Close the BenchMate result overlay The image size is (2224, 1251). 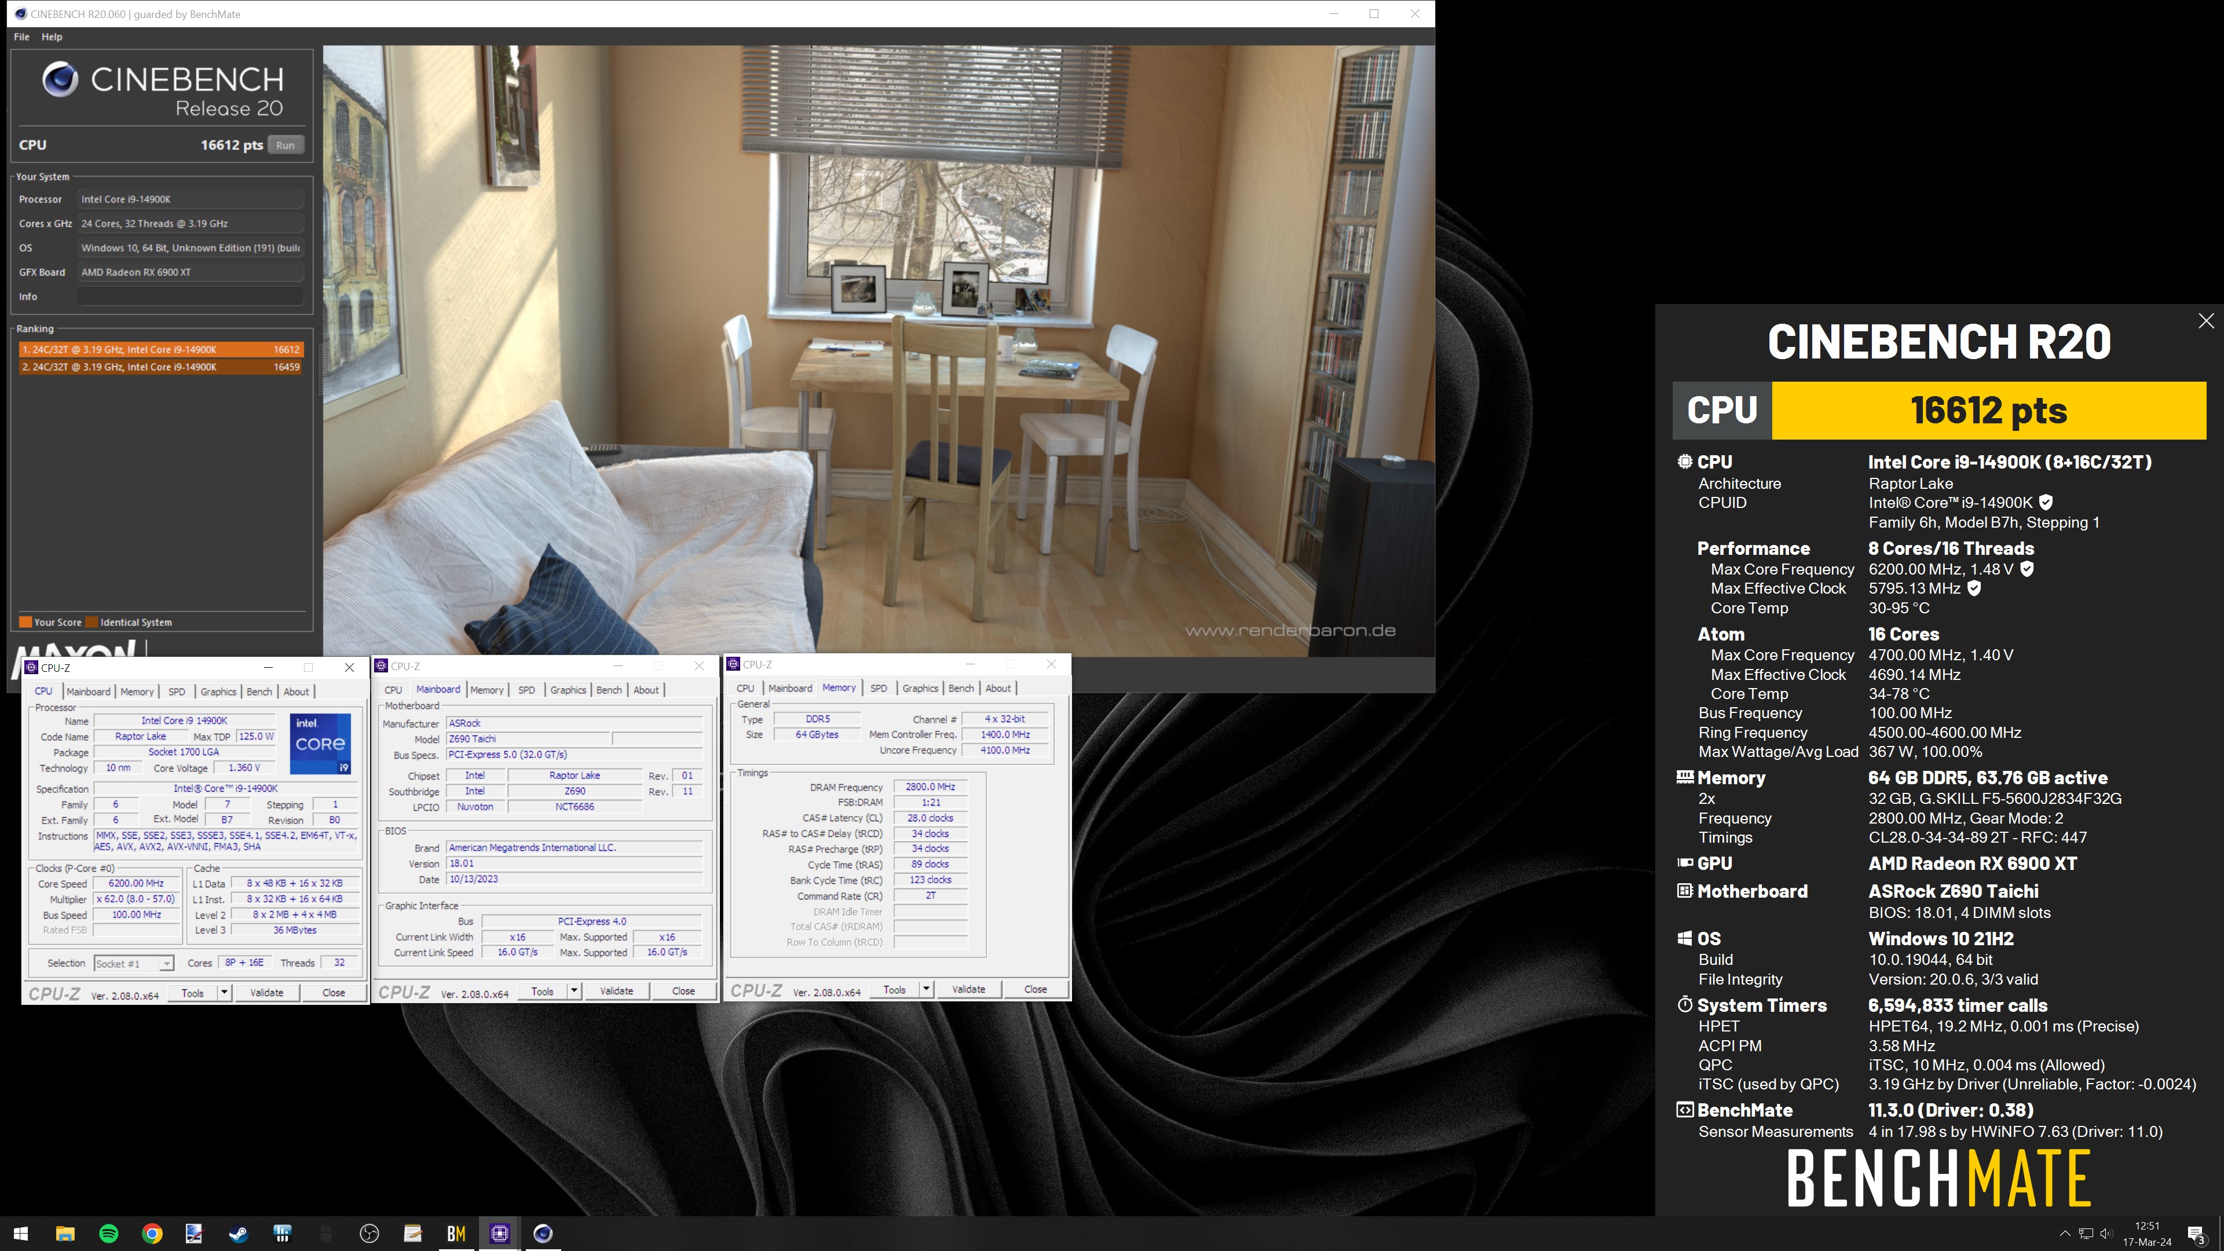pos(2206,321)
